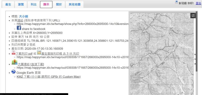Screen dimensions: 202x95
Task: Click the 直接下載 direct download link
Action: point(37,64)
